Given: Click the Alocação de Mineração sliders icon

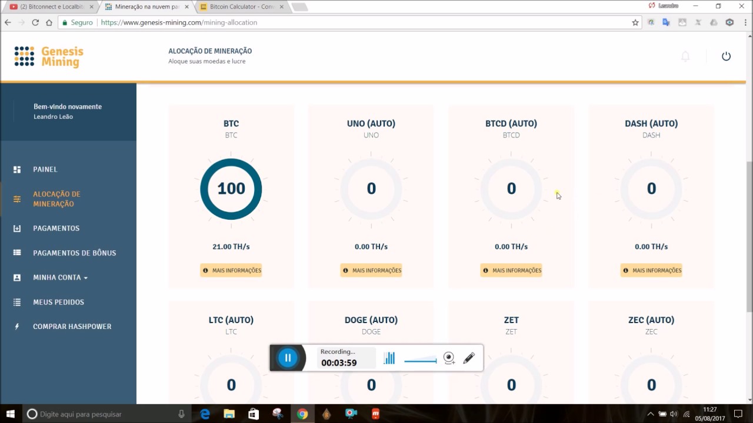Looking at the screenshot, I should tap(17, 199).
